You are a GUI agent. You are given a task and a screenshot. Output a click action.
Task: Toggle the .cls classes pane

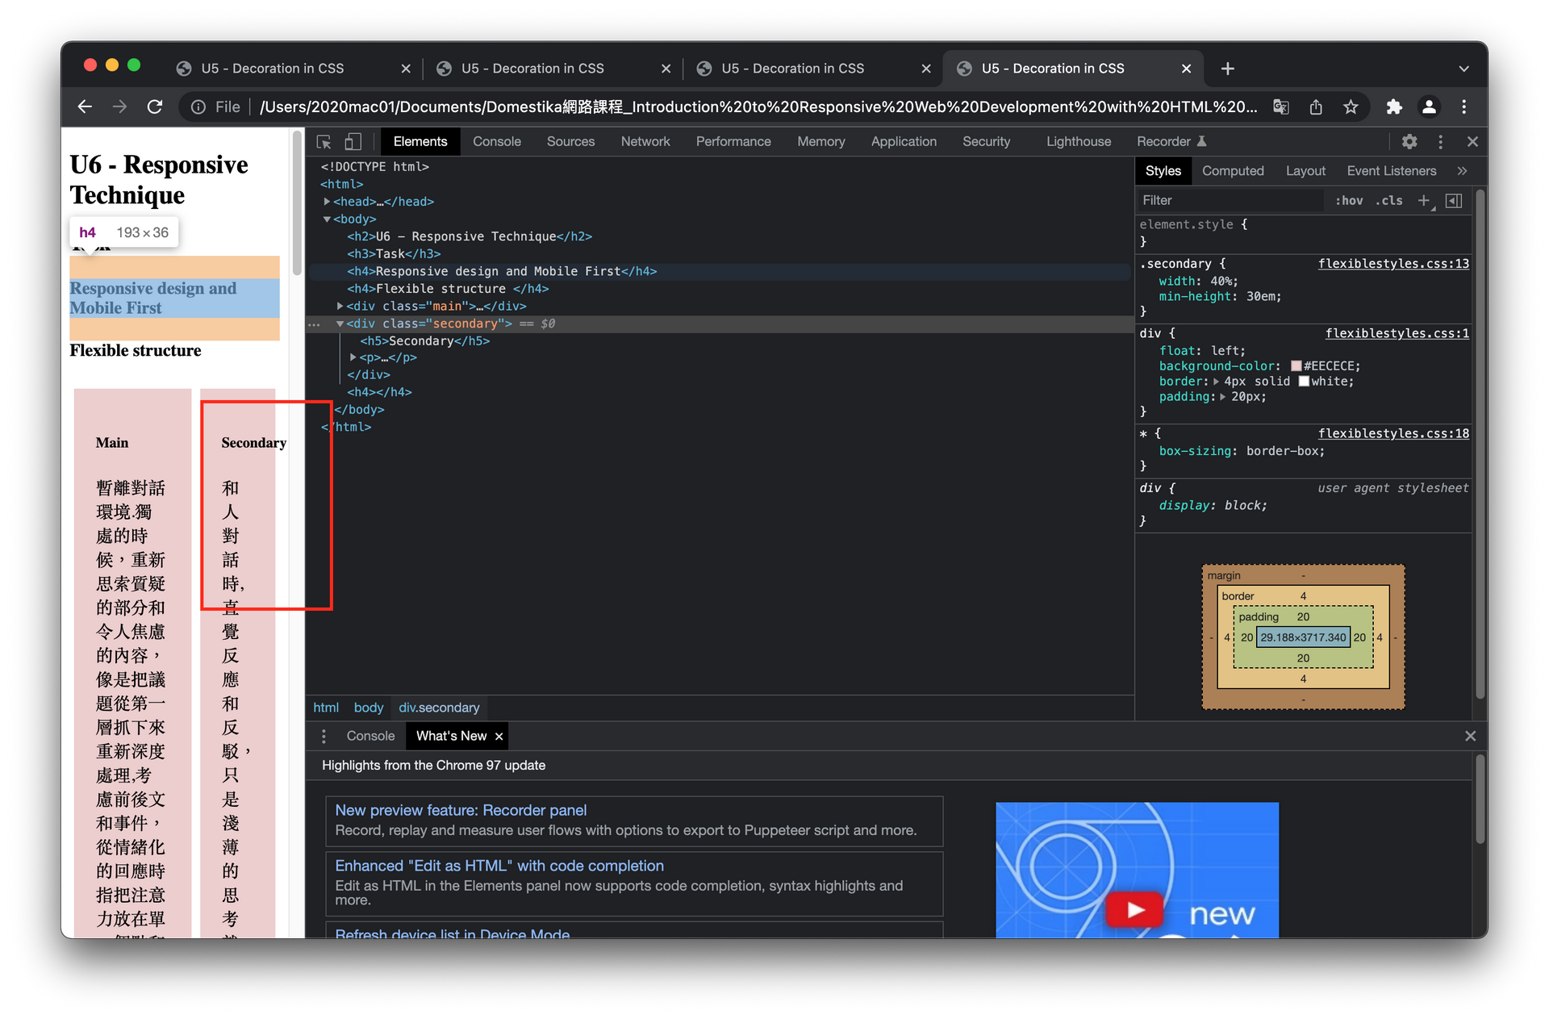click(x=1388, y=200)
